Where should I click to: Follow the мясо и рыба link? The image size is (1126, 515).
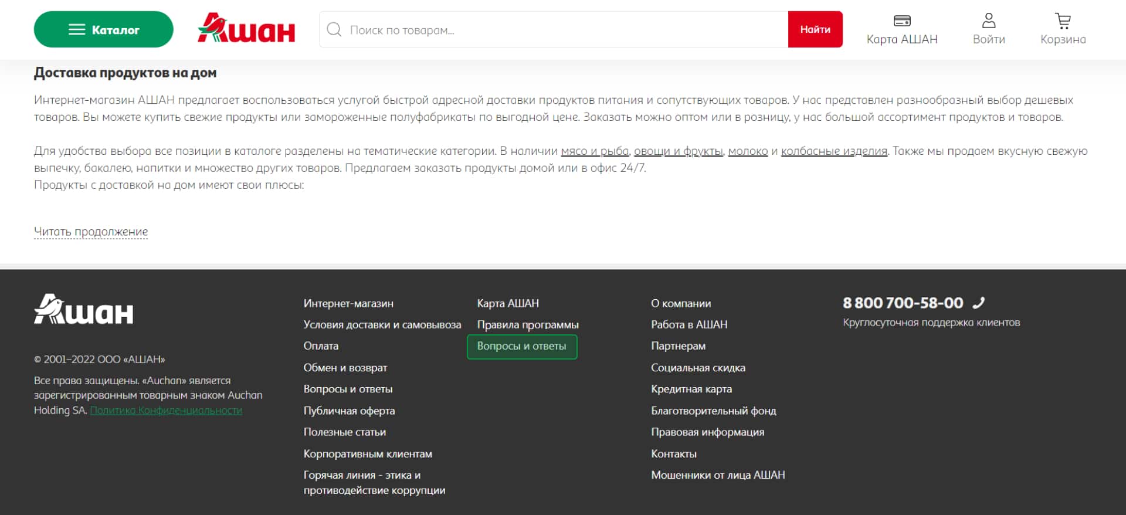(595, 151)
